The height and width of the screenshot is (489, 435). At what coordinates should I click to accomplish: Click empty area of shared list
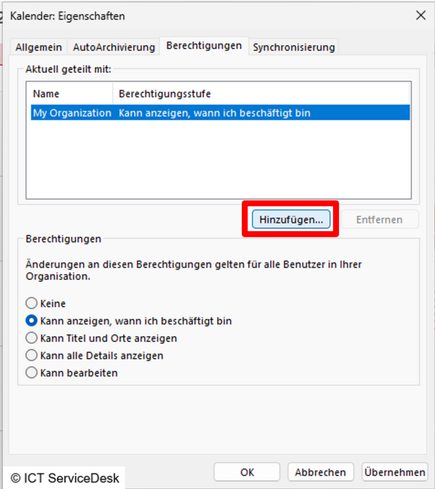pyautogui.click(x=218, y=159)
